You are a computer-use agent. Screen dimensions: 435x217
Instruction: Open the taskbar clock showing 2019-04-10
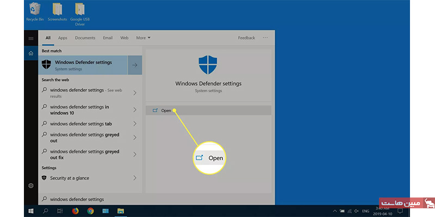point(384,211)
